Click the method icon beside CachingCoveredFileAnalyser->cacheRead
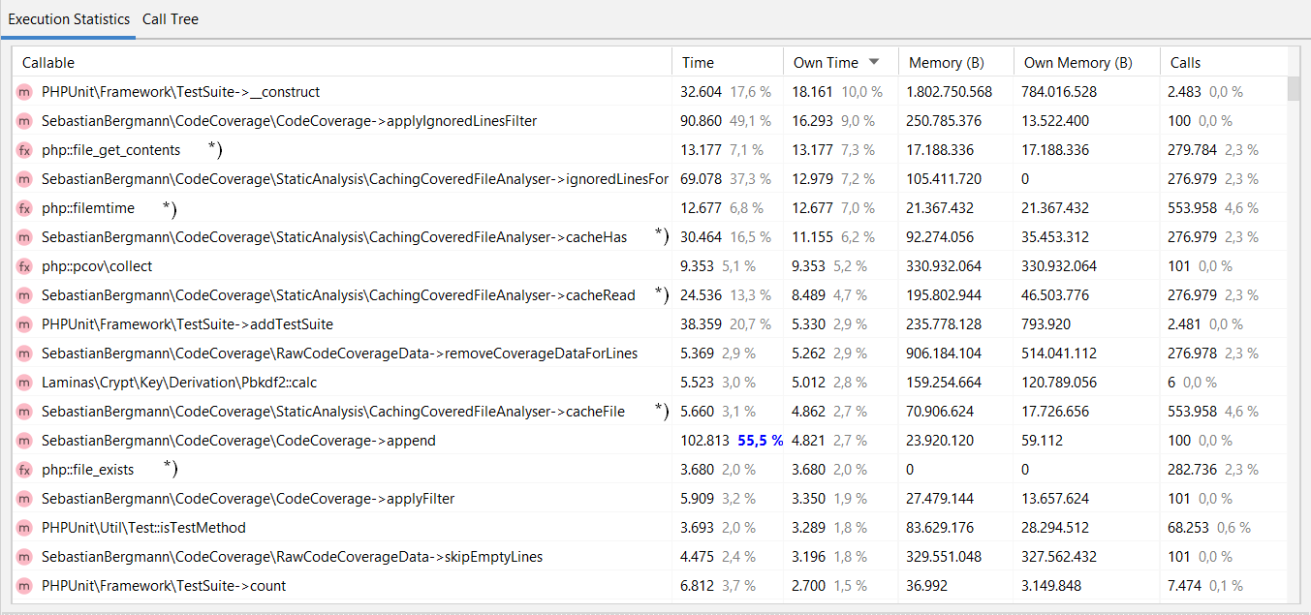The height and width of the screenshot is (615, 1311). (24, 294)
